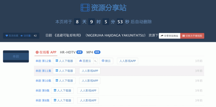Open the 在线看 APP tab
216x107 pixels.
click(46, 52)
